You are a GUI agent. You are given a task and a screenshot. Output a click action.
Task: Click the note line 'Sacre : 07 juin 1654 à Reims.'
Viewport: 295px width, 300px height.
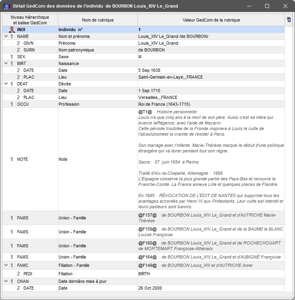point(169,162)
